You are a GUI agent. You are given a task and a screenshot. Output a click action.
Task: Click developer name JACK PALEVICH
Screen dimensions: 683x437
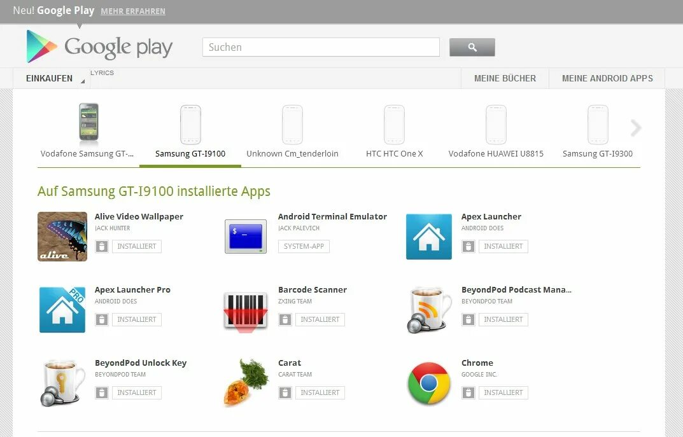[299, 228]
